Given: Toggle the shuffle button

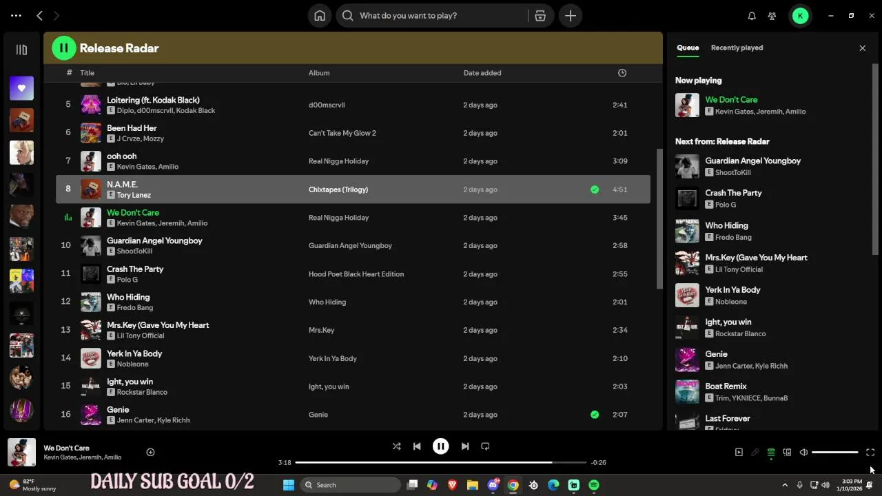Looking at the screenshot, I should [396, 446].
